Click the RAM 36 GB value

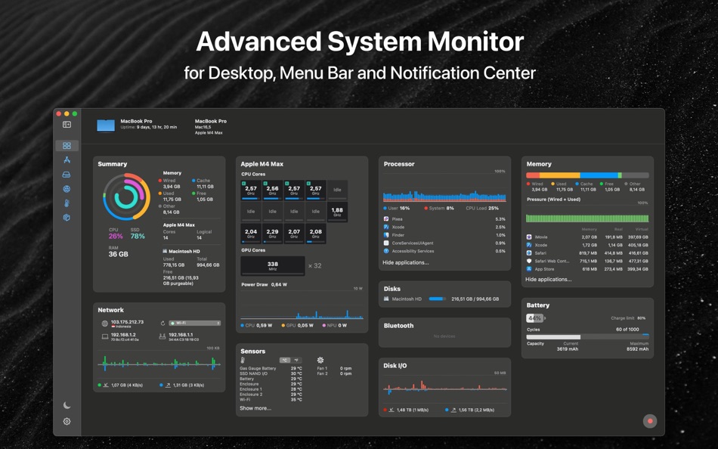tap(118, 254)
